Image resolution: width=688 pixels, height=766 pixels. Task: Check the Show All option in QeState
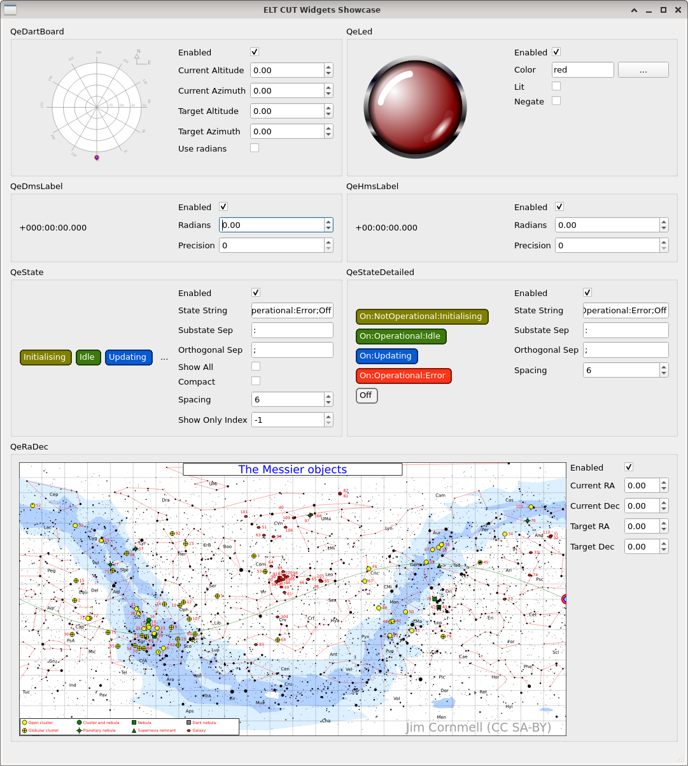[255, 366]
